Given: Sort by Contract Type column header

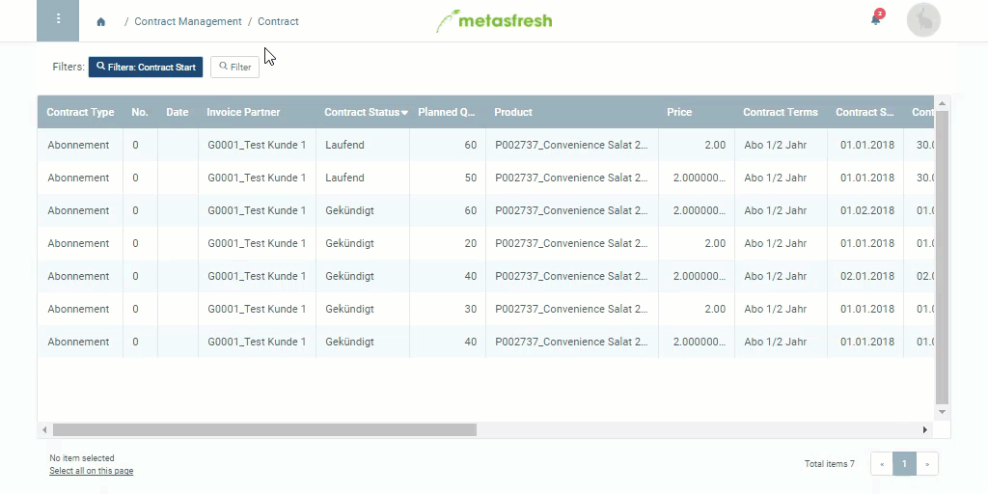Looking at the screenshot, I should (80, 112).
